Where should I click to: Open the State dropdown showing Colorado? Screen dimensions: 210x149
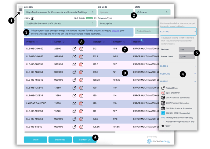152,12
